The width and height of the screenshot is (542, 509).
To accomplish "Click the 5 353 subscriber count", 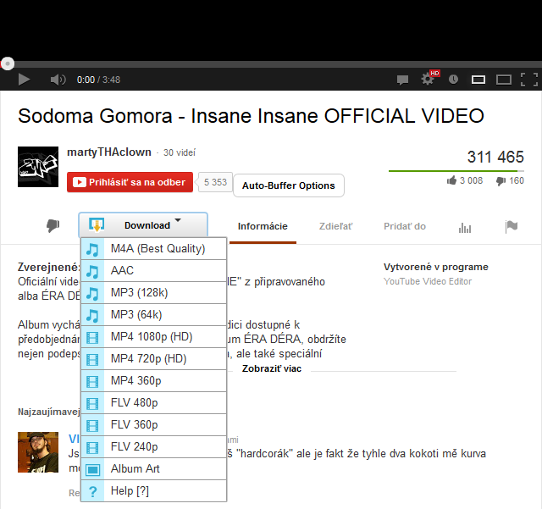I will (x=215, y=182).
